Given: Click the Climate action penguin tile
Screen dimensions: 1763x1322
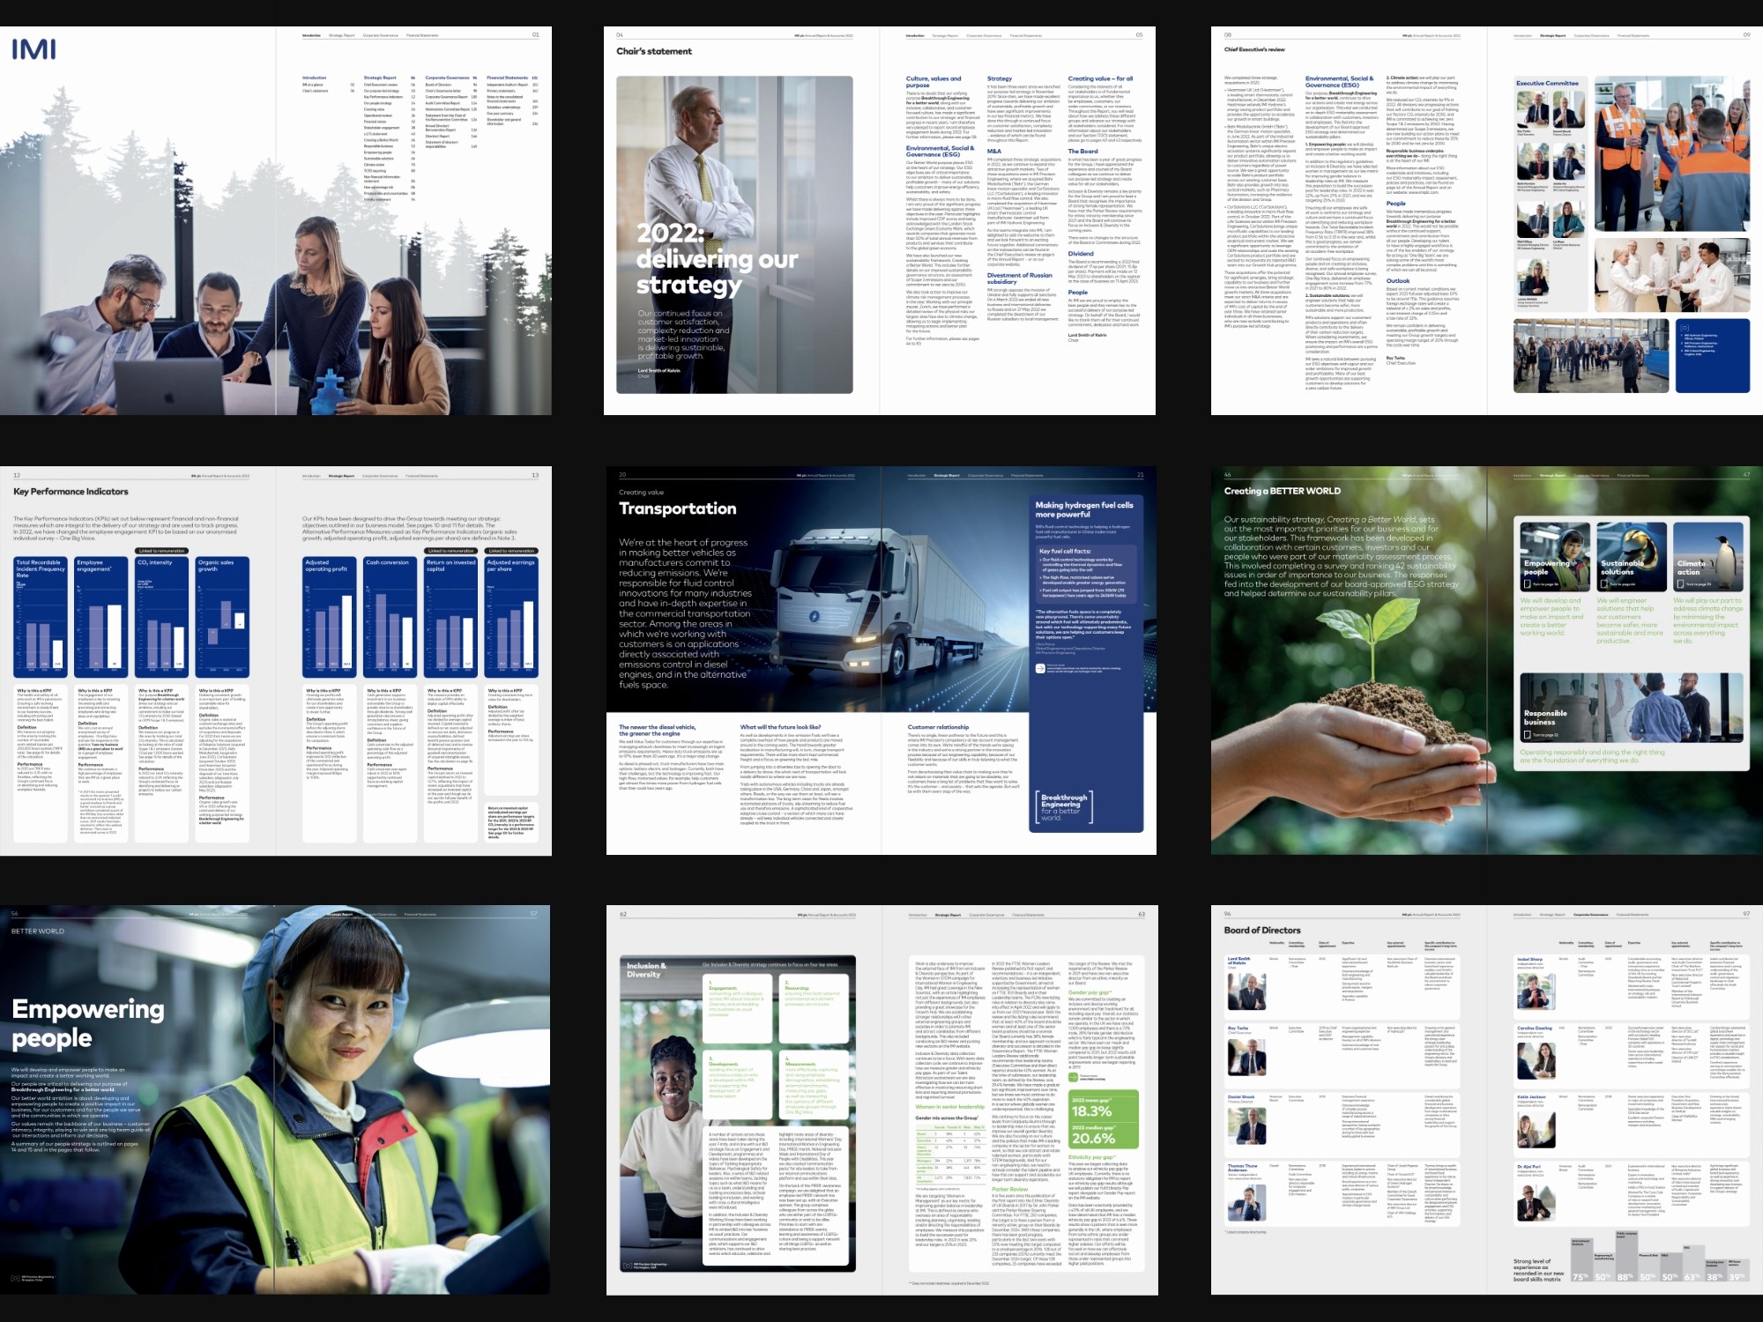Looking at the screenshot, I should tap(1708, 556).
